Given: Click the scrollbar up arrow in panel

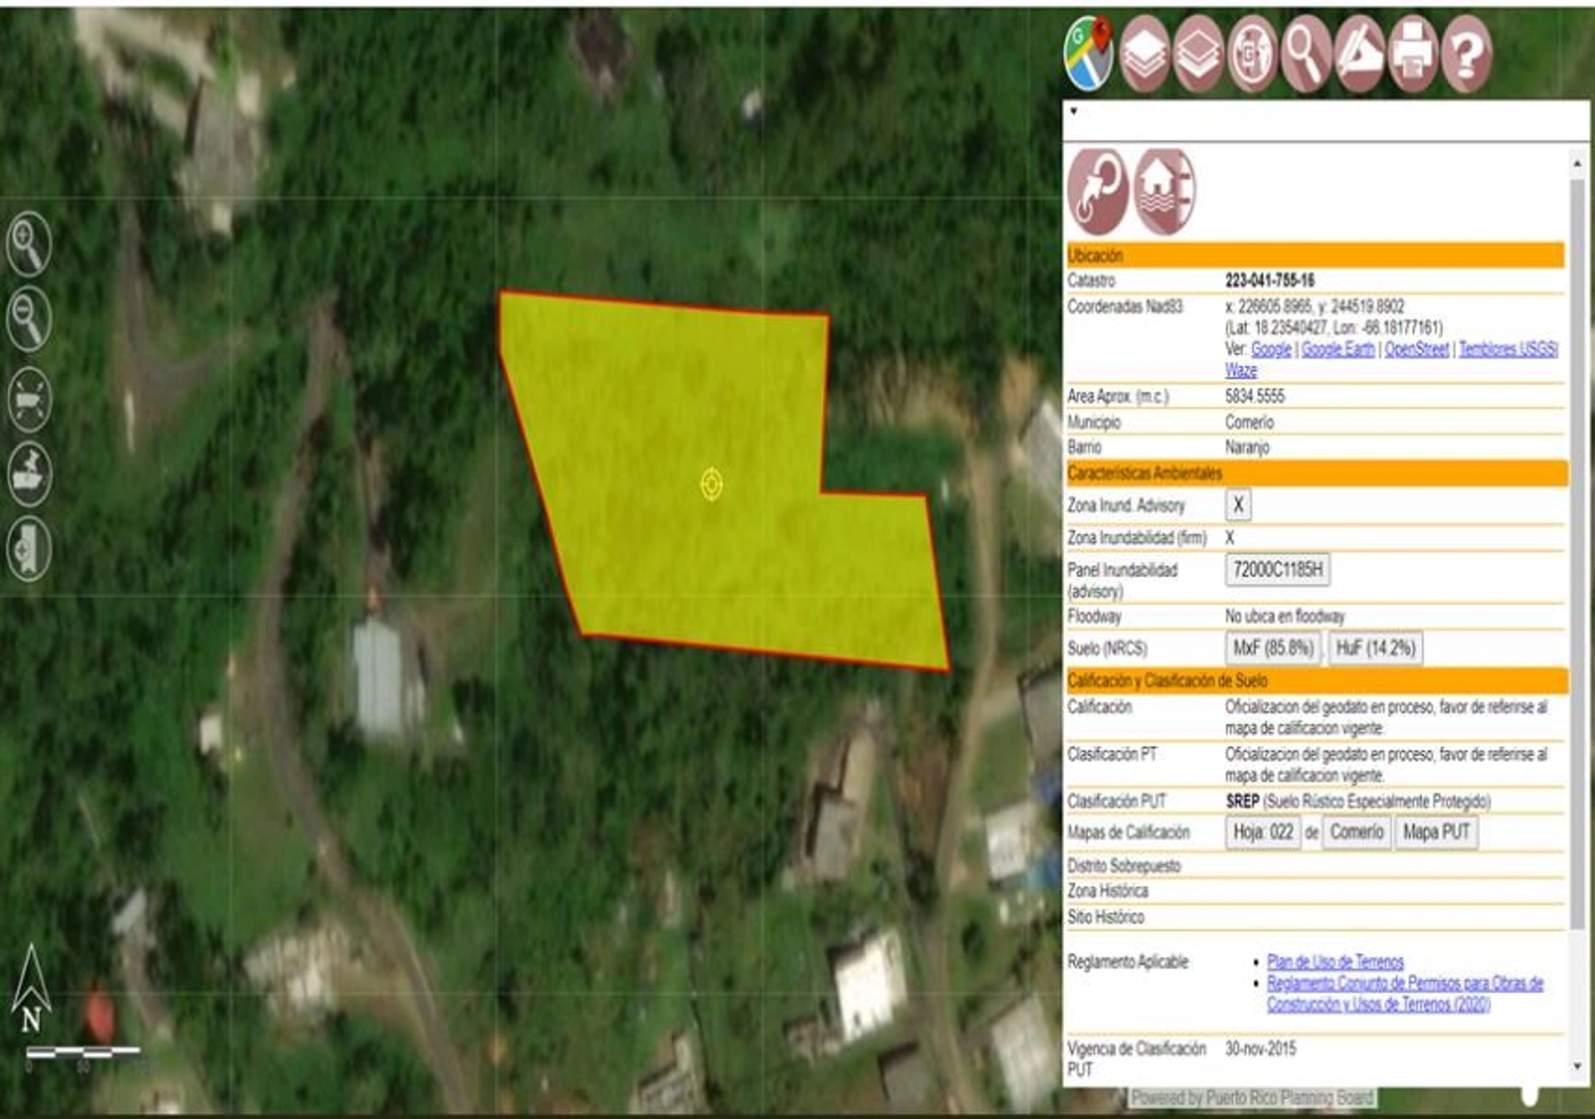Looking at the screenshot, I should coord(1578,164).
